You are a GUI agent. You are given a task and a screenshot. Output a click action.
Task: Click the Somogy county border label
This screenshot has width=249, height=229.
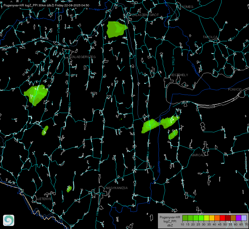[159, 167]
